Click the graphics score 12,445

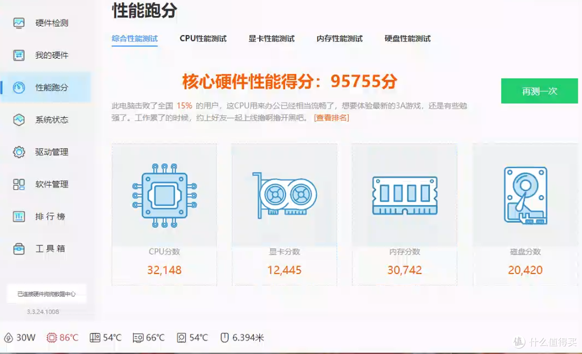tap(285, 270)
